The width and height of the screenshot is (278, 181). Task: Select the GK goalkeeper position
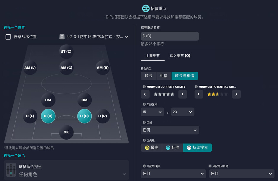click(66, 132)
